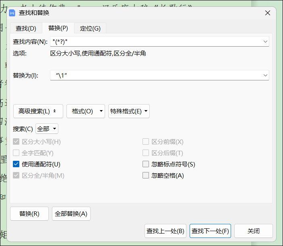This screenshot has height=246, width=283.
Task: Click the WPS logo icon in title bar
Action: pyautogui.click(x=12, y=13)
